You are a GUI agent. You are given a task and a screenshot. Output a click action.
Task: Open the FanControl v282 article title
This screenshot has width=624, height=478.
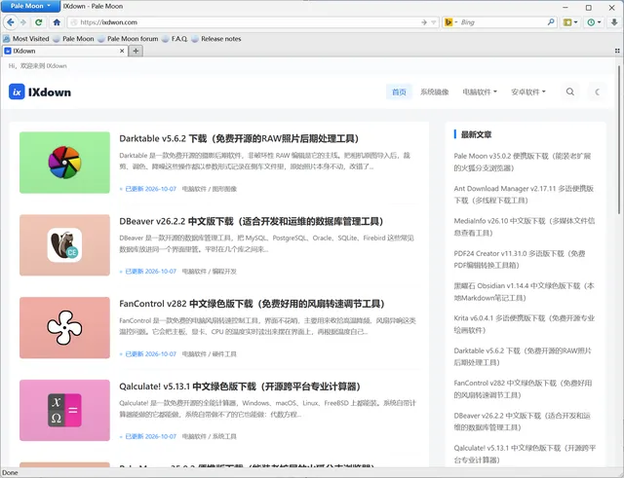(252, 304)
